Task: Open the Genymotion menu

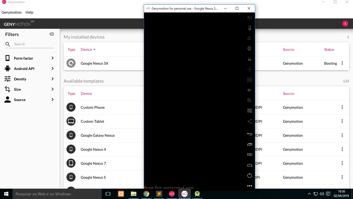Action: click(x=11, y=12)
